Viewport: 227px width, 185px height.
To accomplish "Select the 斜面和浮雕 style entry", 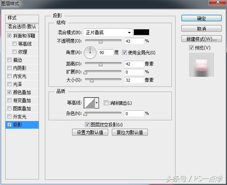I will [x=24, y=36].
